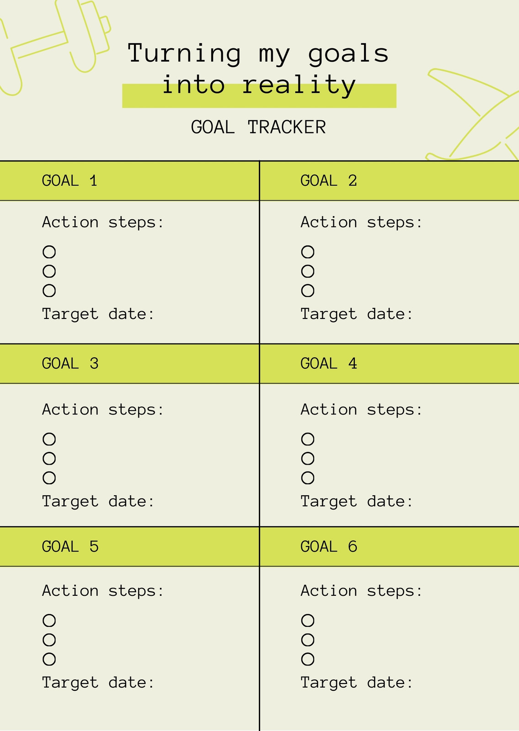519x731 pixels.
Task: Select the GOAL 4 header label
Action: [x=329, y=364]
